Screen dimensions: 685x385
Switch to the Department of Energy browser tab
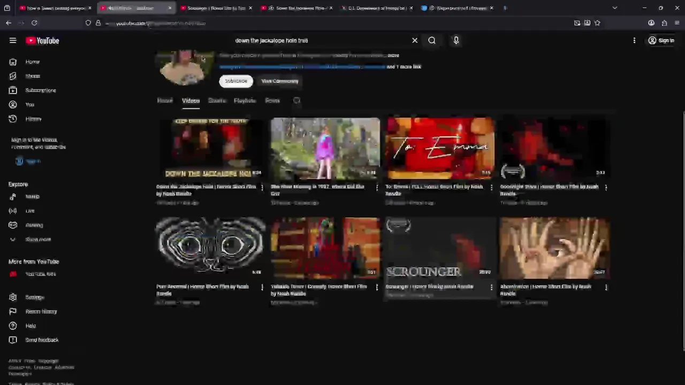[377, 8]
